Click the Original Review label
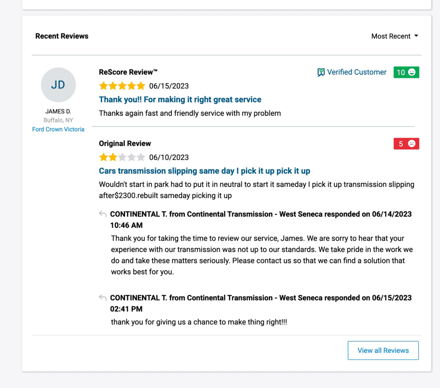Image resolution: width=440 pixels, height=388 pixels. 125,143
